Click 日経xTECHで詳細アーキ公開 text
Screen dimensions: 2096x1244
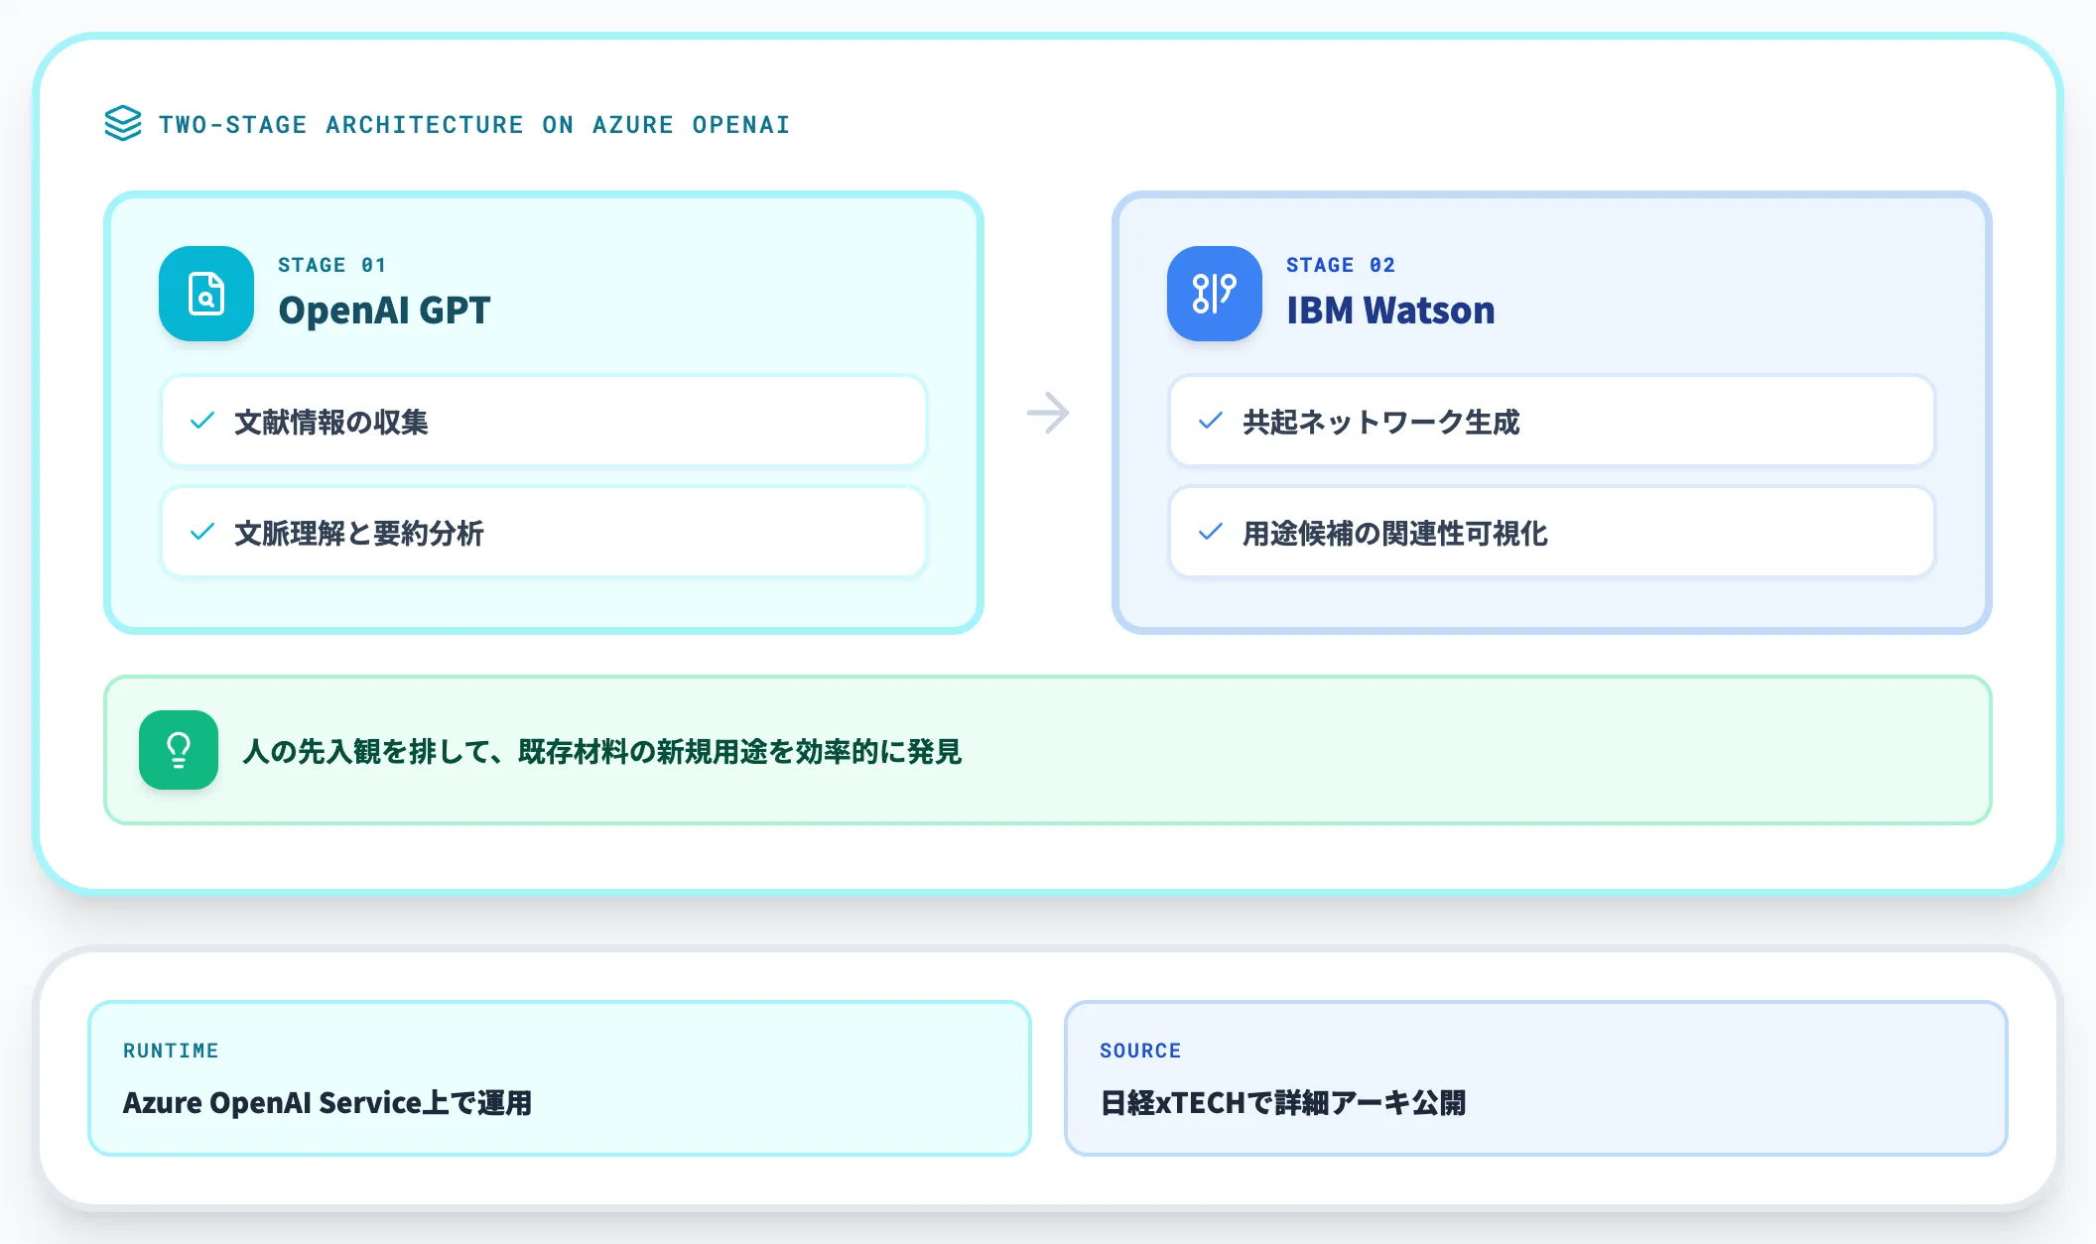pos(1283,1103)
